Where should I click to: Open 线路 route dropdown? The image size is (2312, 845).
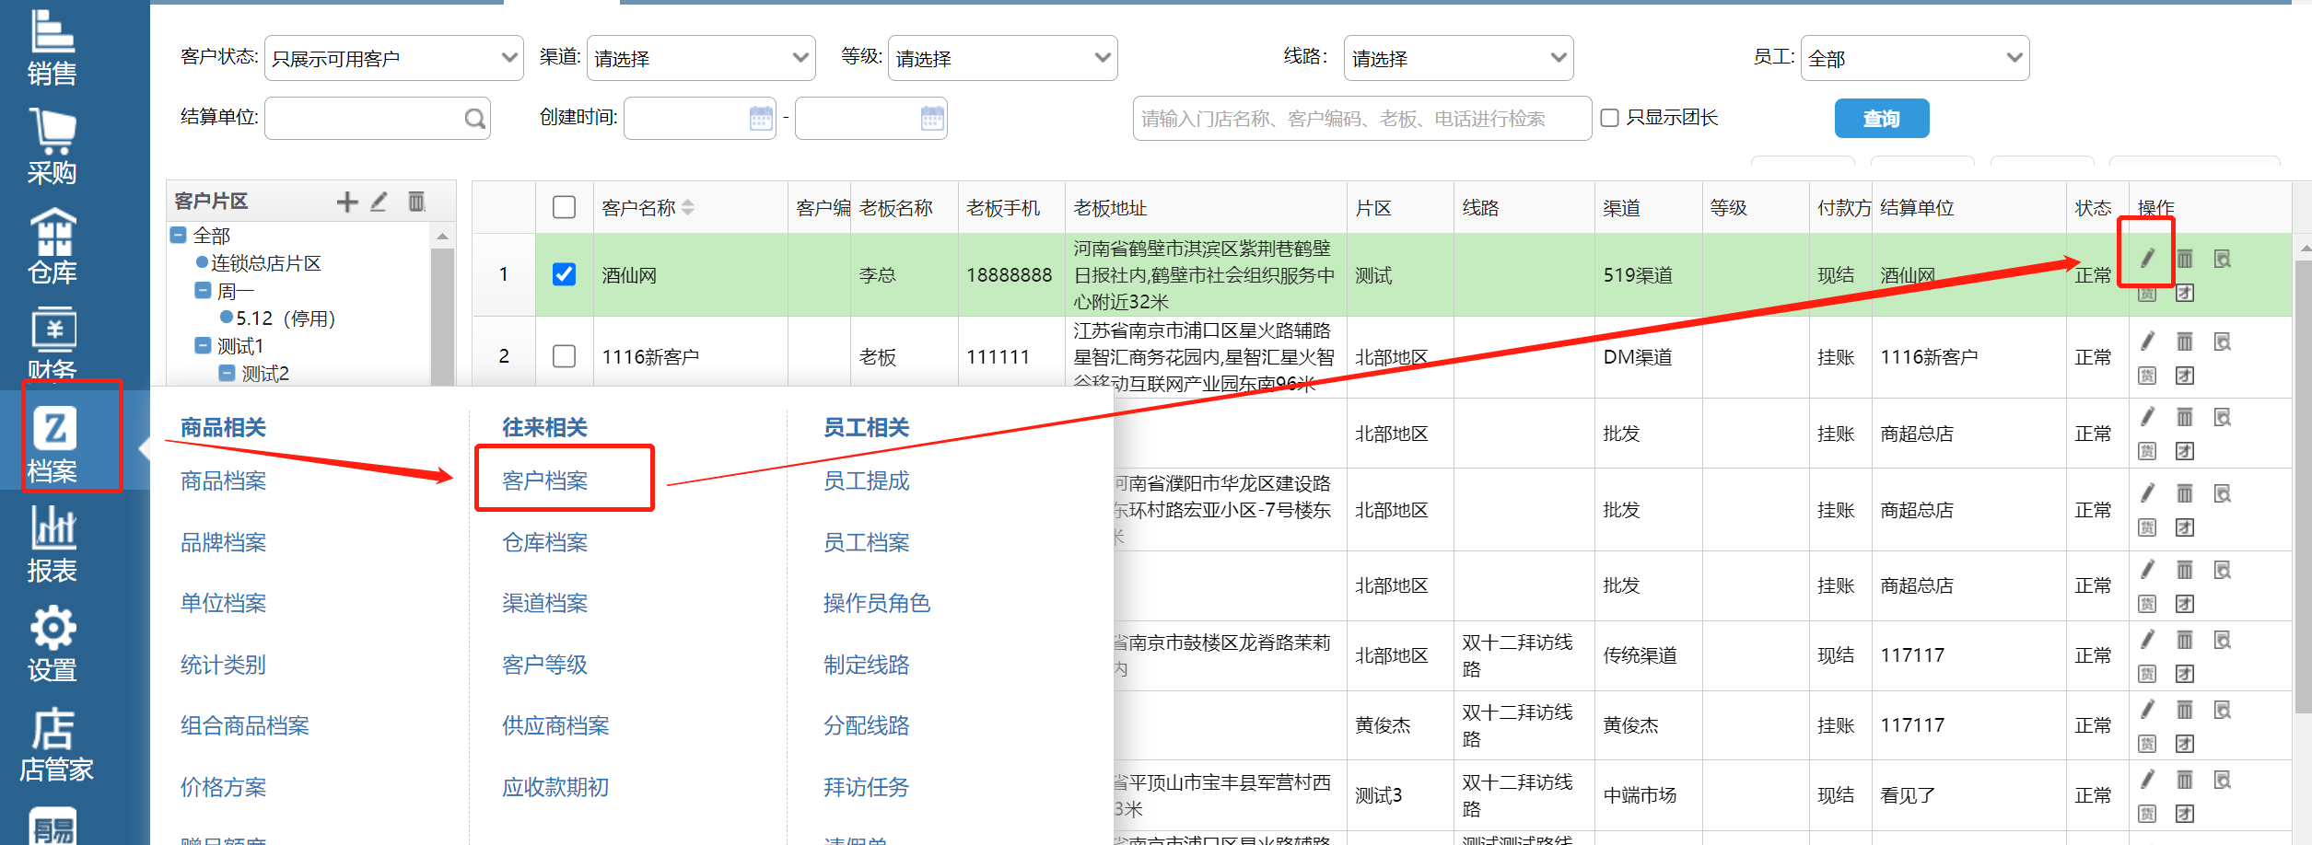[x=1459, y=58]
